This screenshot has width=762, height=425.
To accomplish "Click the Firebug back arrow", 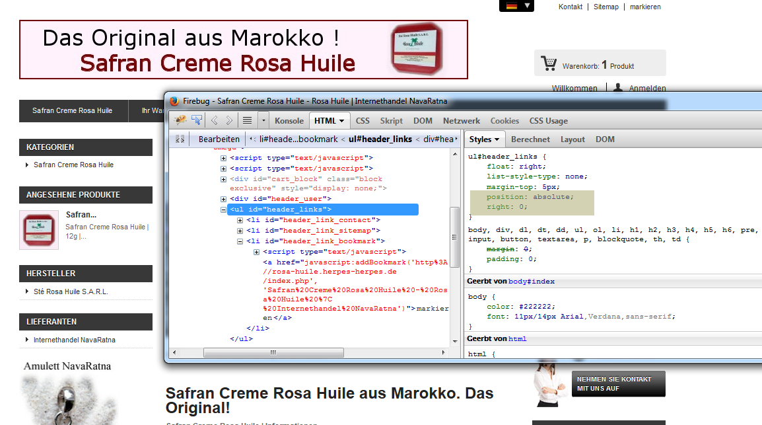I will [x=215, y=120].
